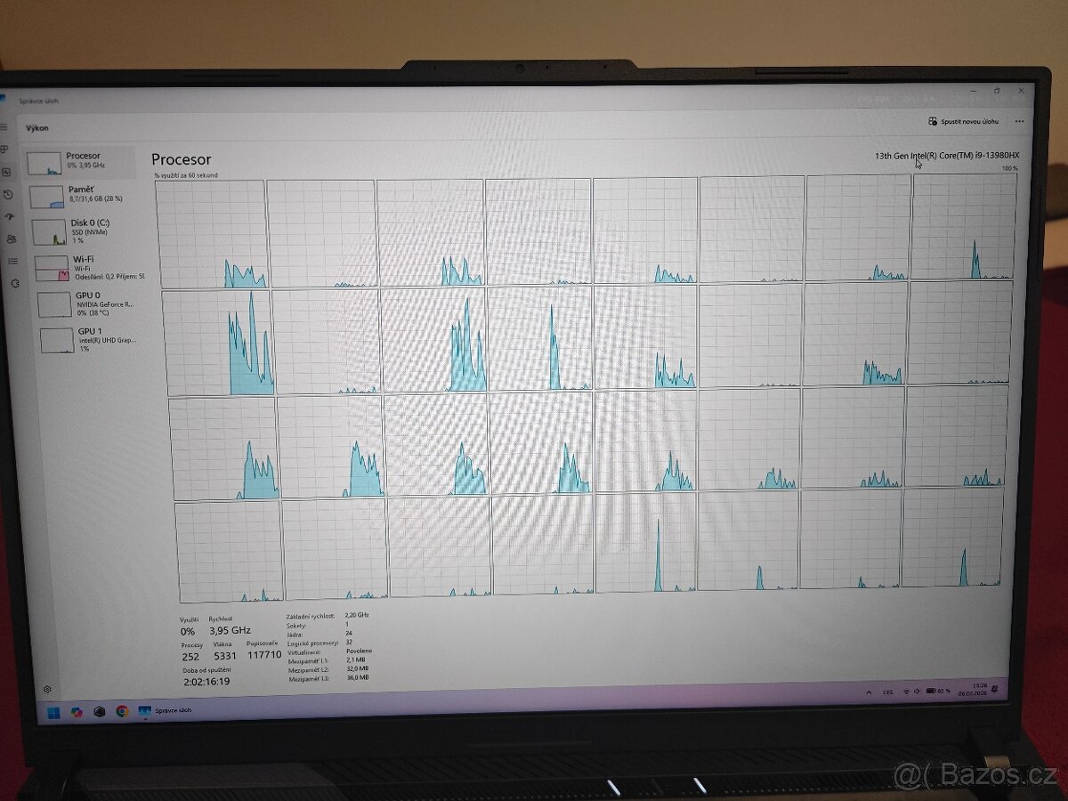Image resolution: width=1068 pixels, height=801 pixels.
Task: Select Disk 0 (C:) performance item
Action: pos(86,231)
